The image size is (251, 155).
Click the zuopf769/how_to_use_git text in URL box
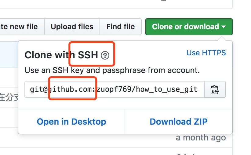pos(147,90)
